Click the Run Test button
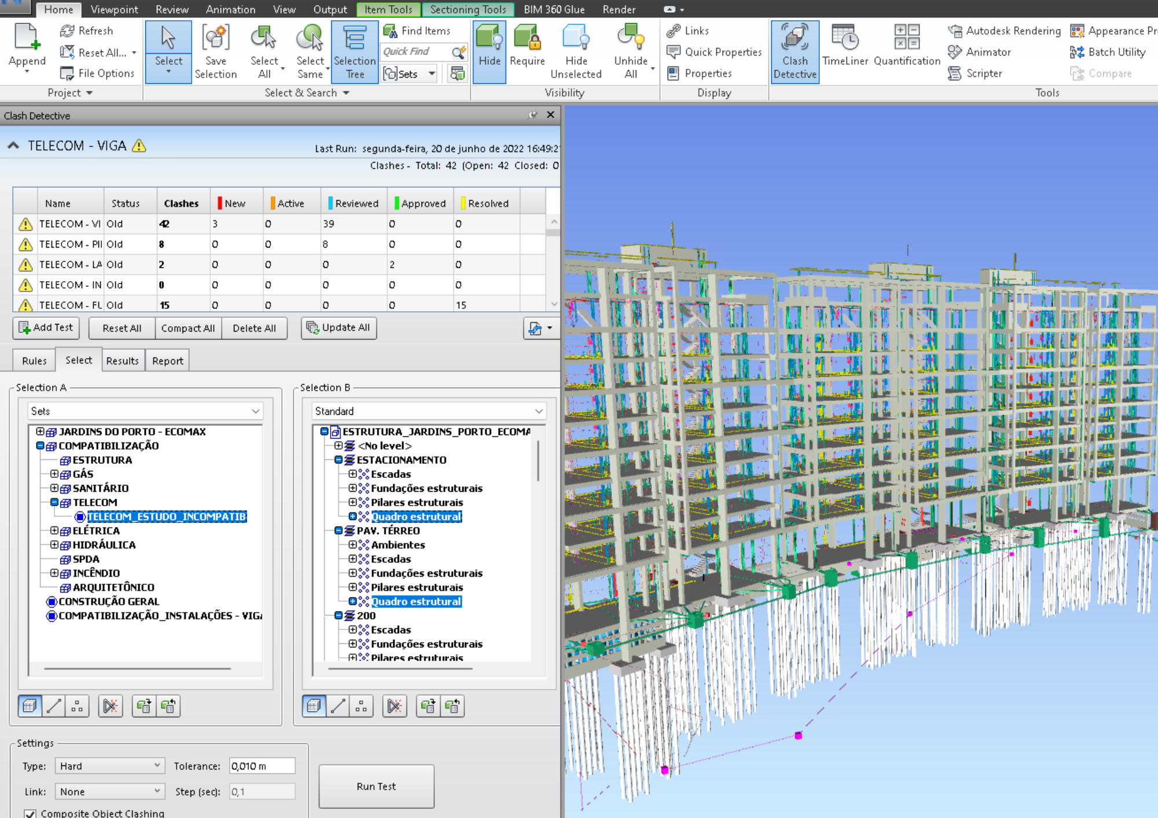This screenshot has height=818, width=1158. [x=376, y=786]
